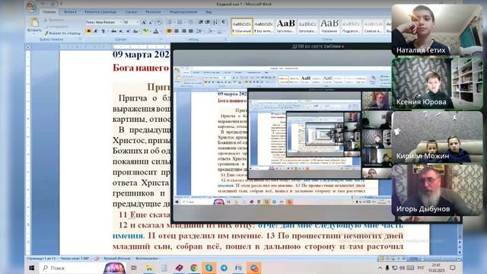Screen dimensions: 487x274
Task: Click the Grow Font icon
Action: (x=144, y=22)
